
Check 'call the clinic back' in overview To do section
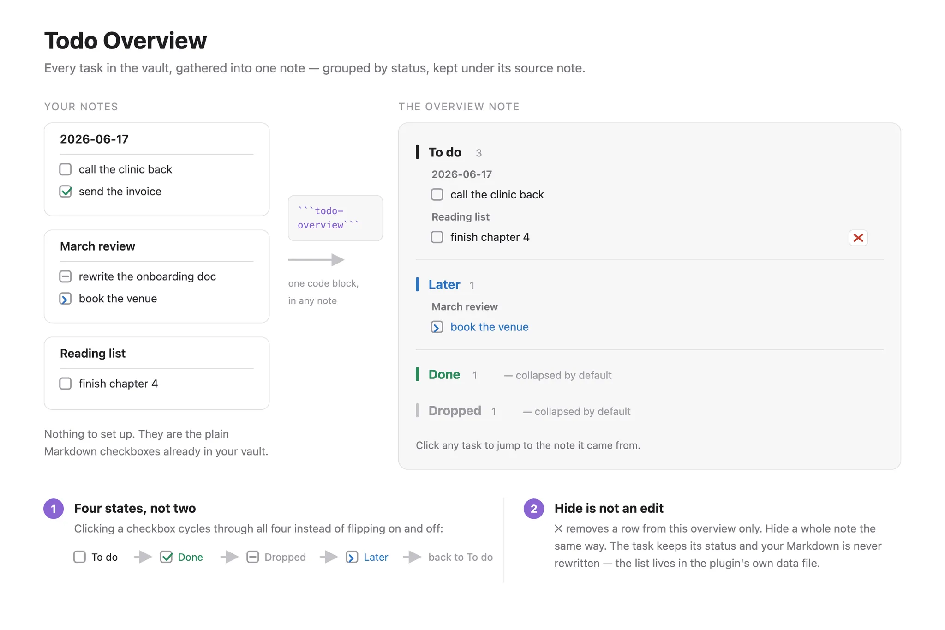tap(437, 194)
